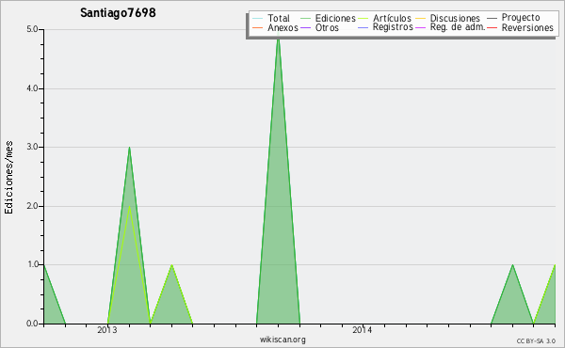Select the Reversiones legend entry
Viewport: 565px width, 348px height.
(x=520, y=27)
